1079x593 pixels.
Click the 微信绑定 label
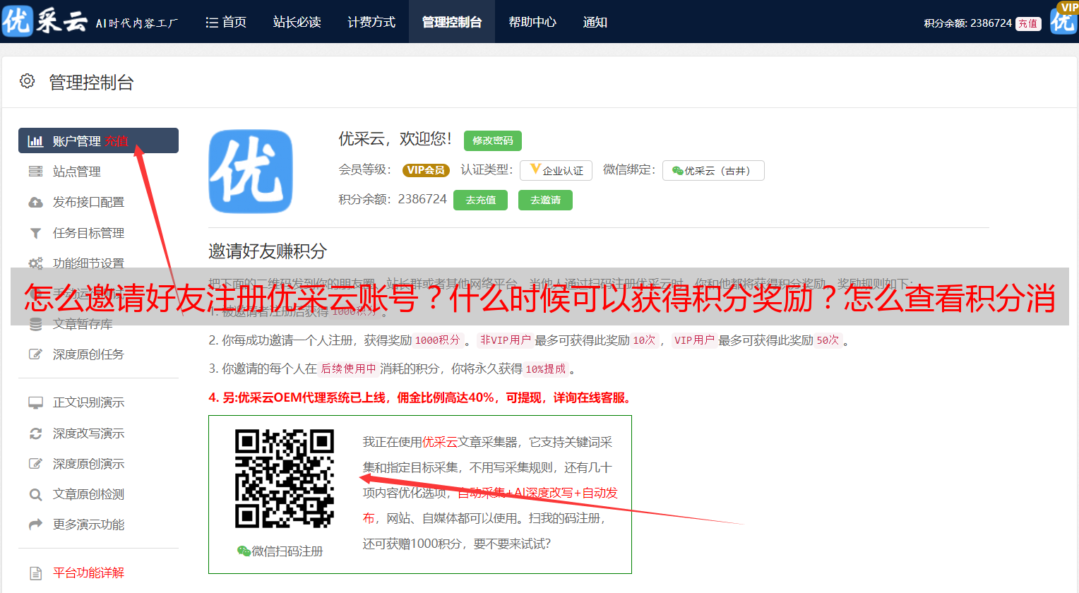[629, 169]
